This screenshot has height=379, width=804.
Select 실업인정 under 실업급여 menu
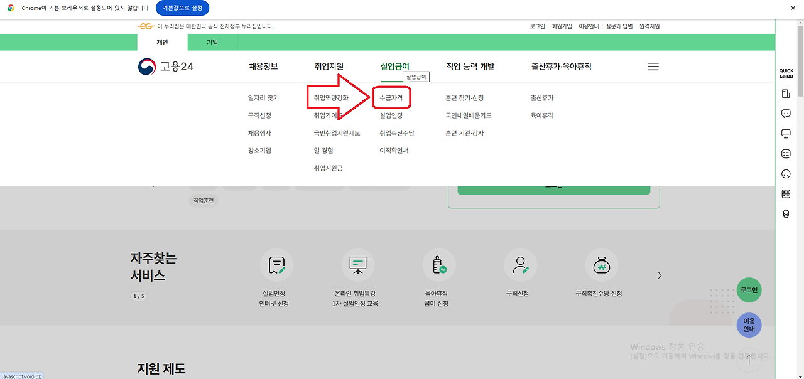pos(391,115)
